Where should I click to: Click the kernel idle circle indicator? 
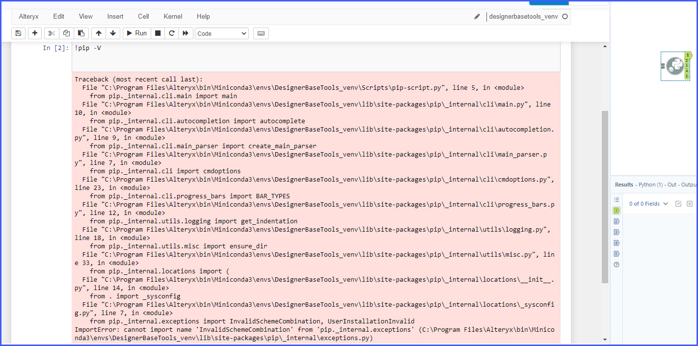coord(564,16)
